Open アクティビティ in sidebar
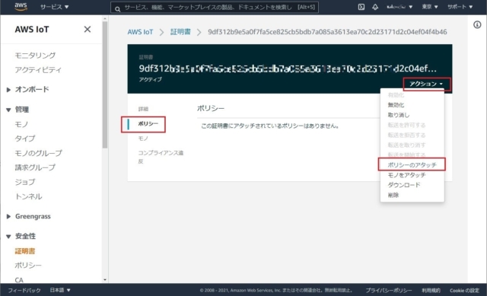Image resolution: width=487 pixels, height=296 pixels. click(38, 70)
